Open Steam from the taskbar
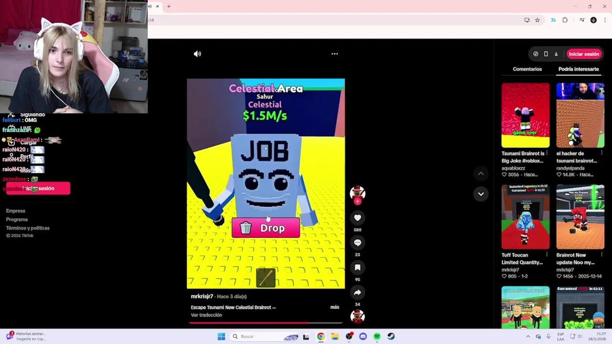The height and width of the screenshot is (344, 612). pyautogui.click(x=391, y=336)
